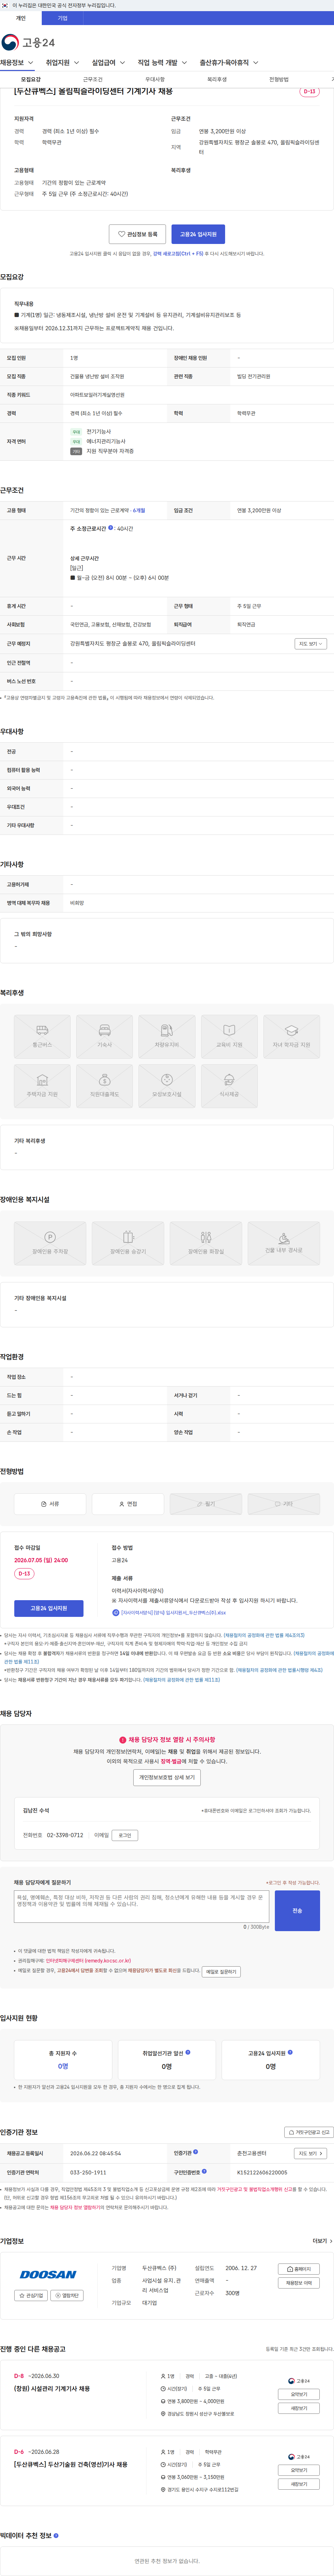The image size is (334, 2576).
Task: Click the 통근버스 welfare icon
Action: tap(42, 1037)
